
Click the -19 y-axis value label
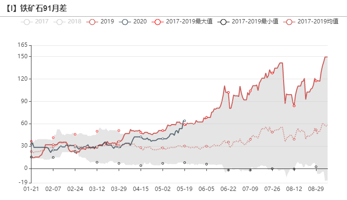23,182
